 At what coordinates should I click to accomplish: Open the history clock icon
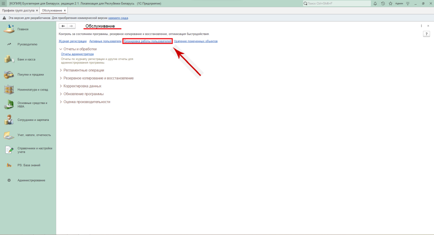click(x=383, y=3)
